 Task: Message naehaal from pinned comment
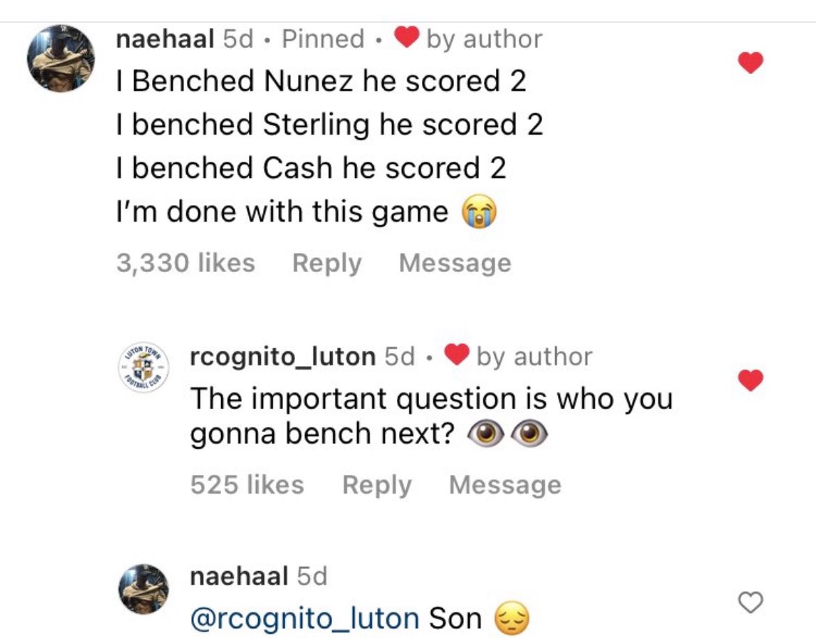pos(455,264)
